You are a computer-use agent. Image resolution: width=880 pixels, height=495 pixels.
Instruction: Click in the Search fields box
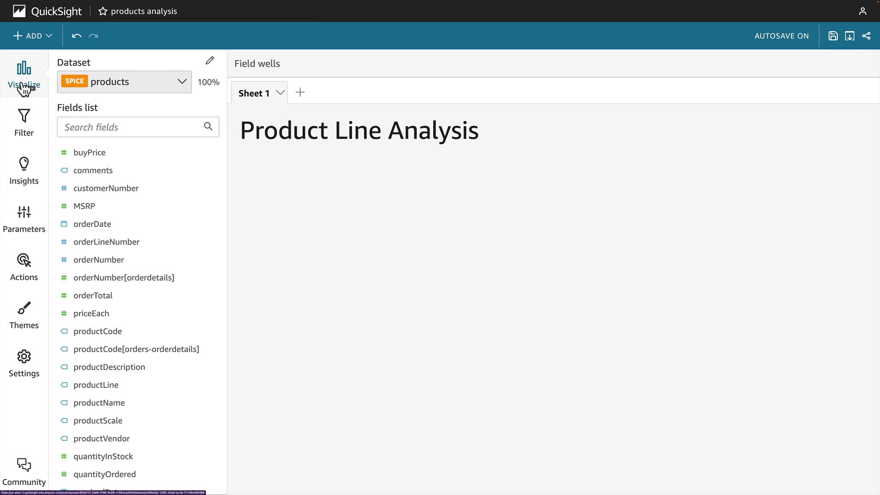(x=133, y=127)
